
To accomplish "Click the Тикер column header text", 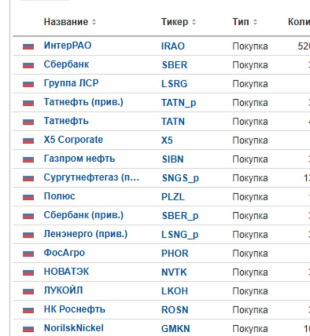I will 175,22.
